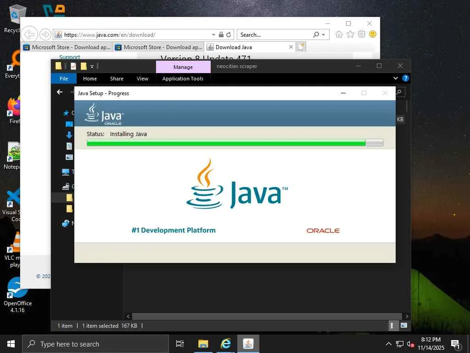
Task: Click the Quick access star in navigation pane
Action: pyautogui.click(x=66, y=113)
